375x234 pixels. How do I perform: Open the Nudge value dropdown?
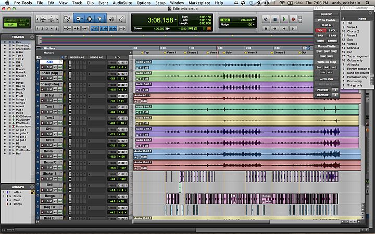click(254, 24)
